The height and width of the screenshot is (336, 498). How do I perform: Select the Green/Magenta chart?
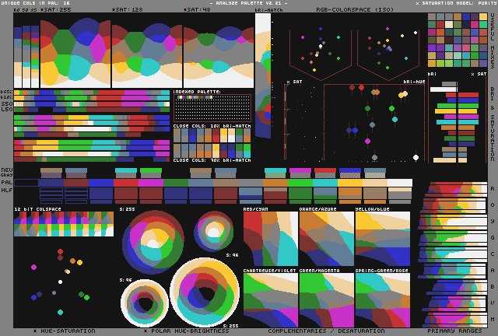[x=326, y=299]
